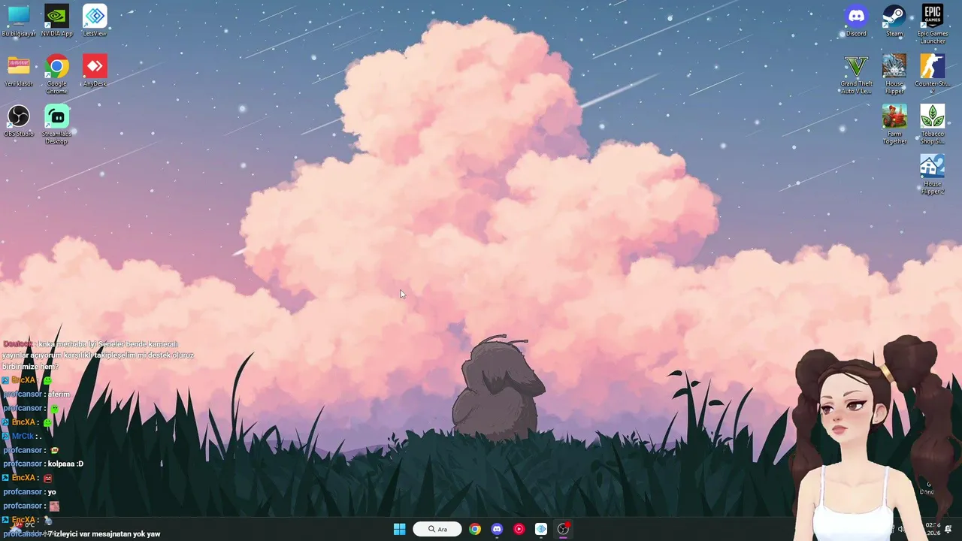Select the Google Chrome desktop shortcut
962x541 pixels.
pos(56,74)
